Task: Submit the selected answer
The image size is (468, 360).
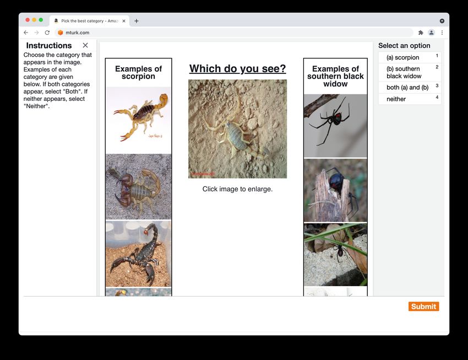Action: [423, 306]
